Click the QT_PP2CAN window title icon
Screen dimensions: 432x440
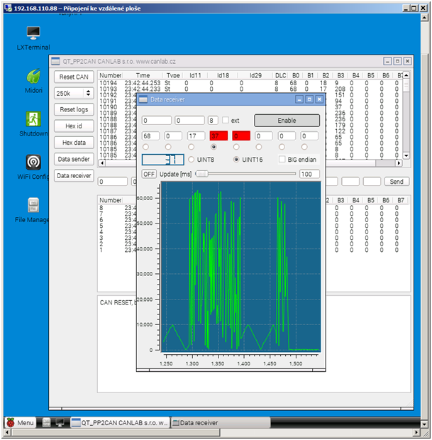click(x=55, y=61)
